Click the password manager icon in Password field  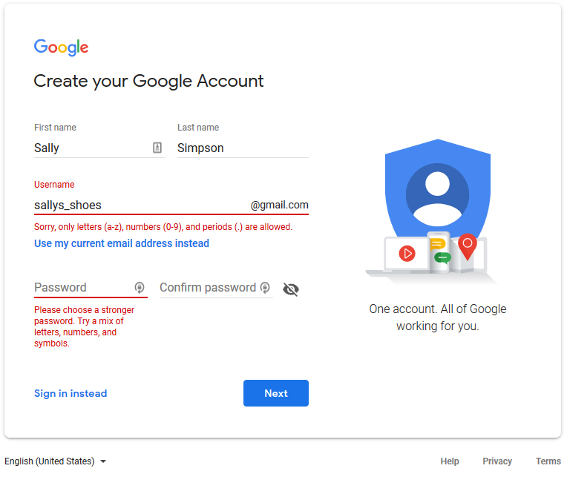pos(140,288)
